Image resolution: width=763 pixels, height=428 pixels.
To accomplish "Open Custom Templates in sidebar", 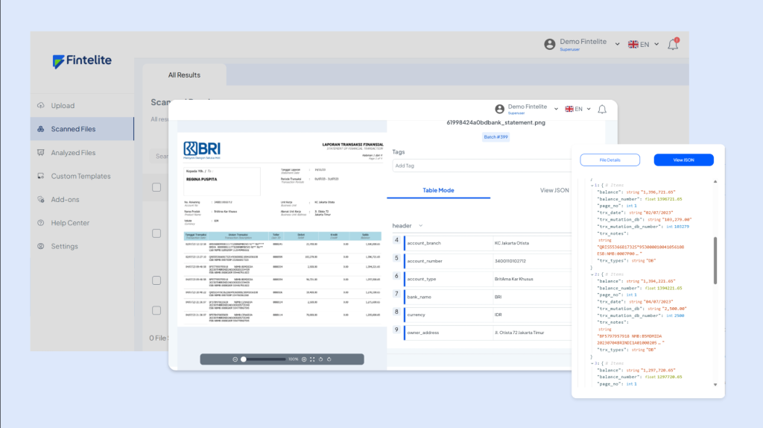I will tap(80, 176).
